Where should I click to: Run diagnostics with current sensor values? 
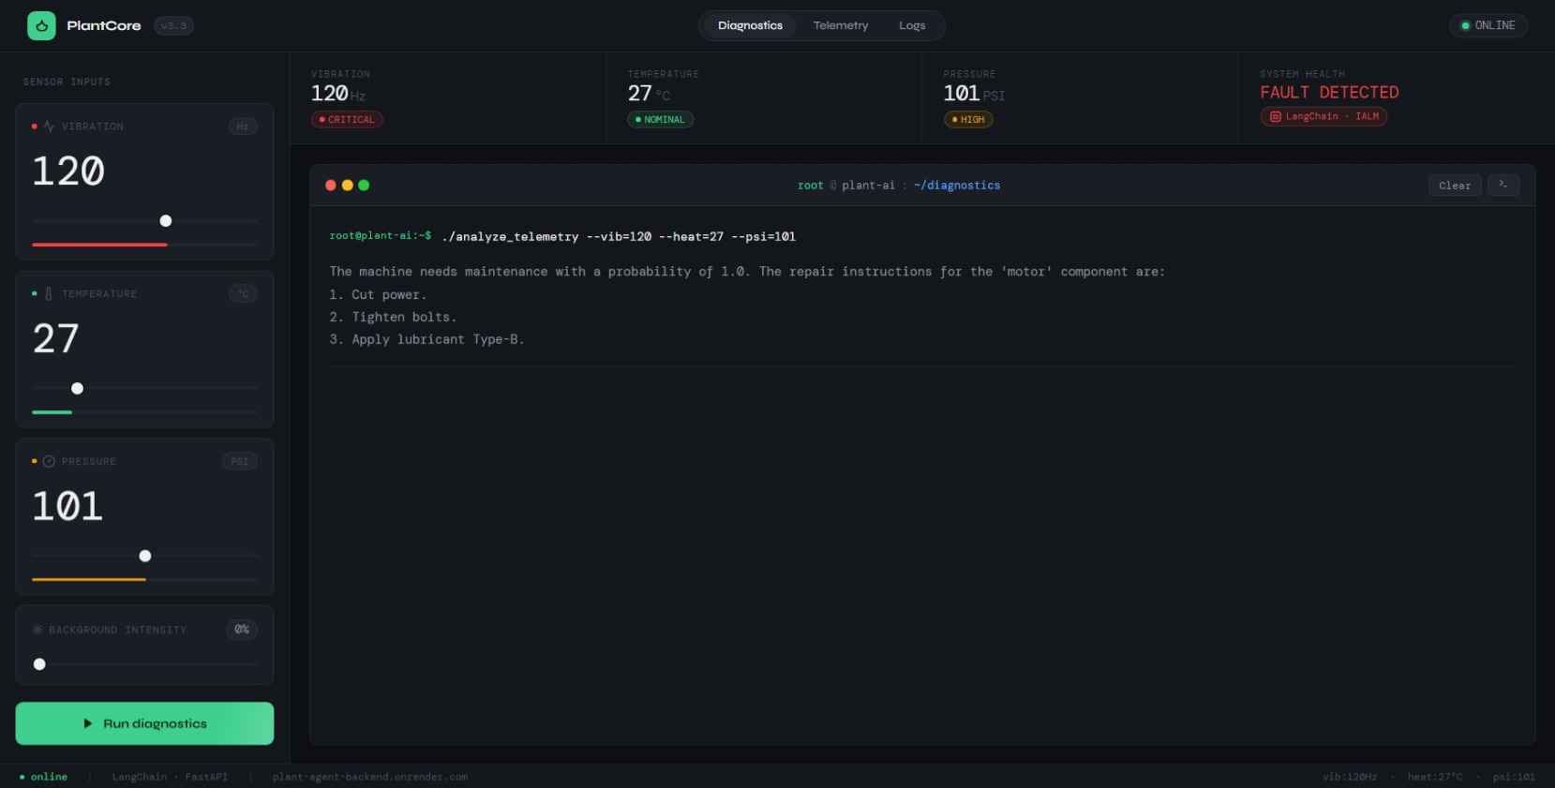144,723
